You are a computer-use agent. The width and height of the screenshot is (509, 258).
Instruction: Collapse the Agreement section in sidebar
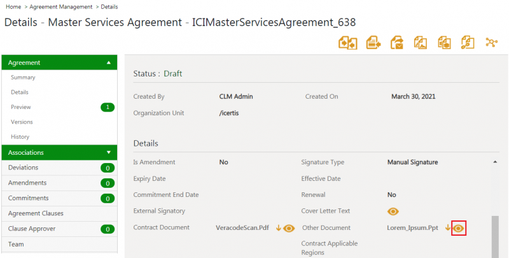109,63
